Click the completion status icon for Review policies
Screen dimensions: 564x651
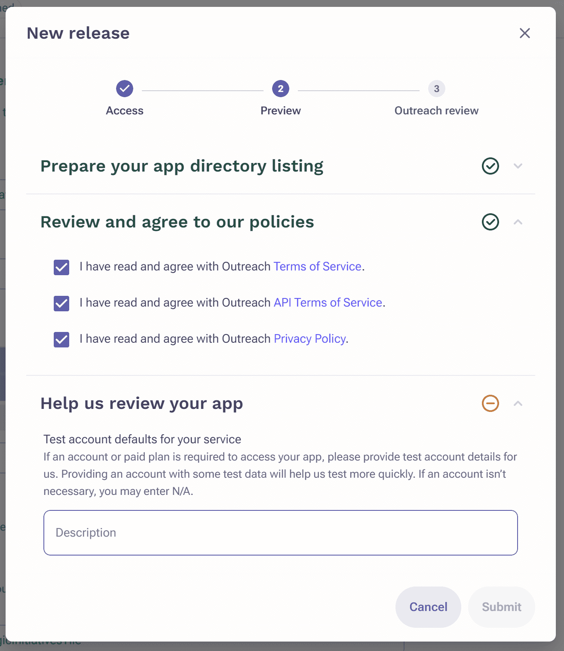click(x=490, y=222)
